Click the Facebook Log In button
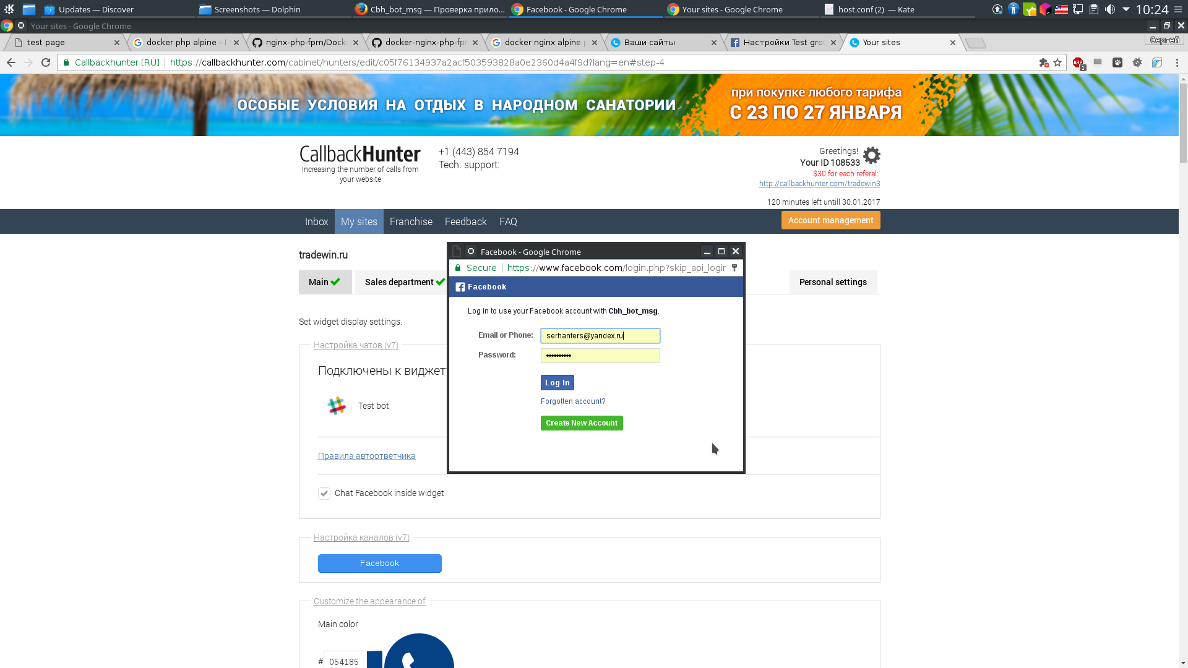1188x668 pixels. pos(557,383)
